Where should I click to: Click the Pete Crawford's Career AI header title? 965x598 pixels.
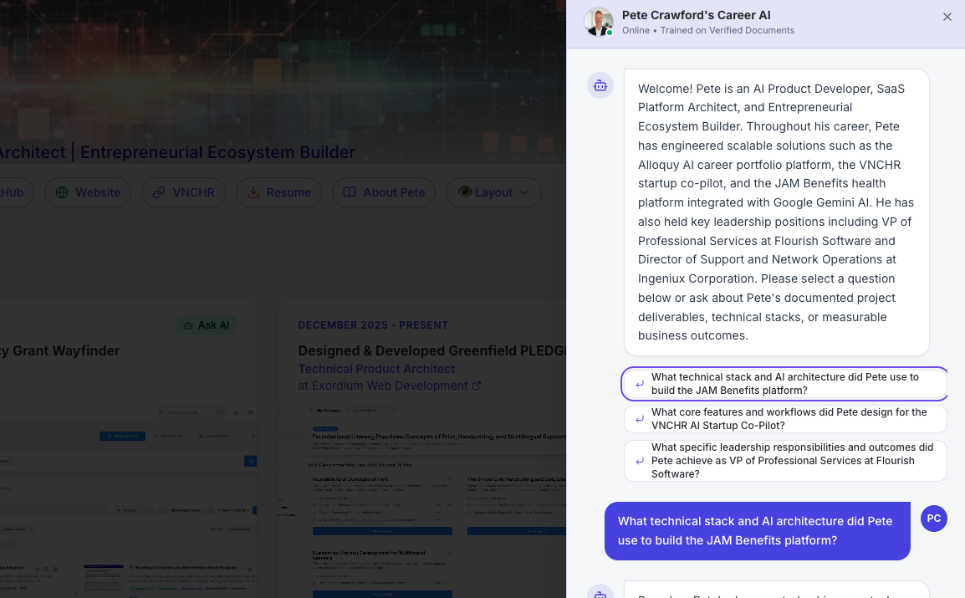coord(696,15)
